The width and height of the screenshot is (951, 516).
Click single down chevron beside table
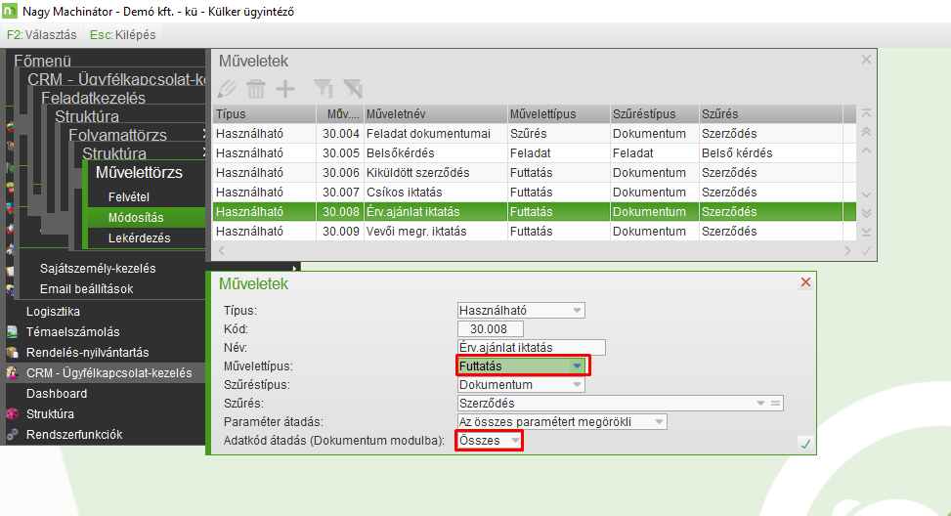866,194
